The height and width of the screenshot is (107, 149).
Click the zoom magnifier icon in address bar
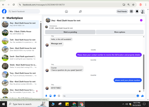[x=128, y=4]
